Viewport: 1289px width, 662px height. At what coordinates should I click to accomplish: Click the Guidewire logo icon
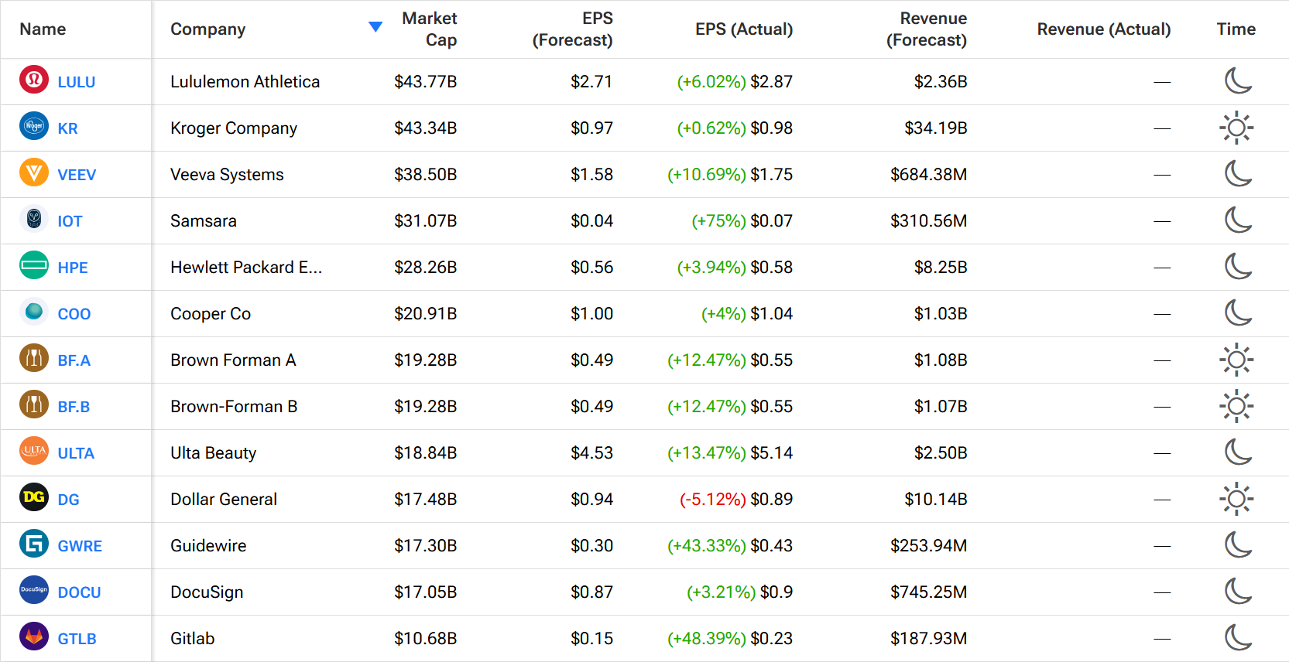[x=34, y=544]
